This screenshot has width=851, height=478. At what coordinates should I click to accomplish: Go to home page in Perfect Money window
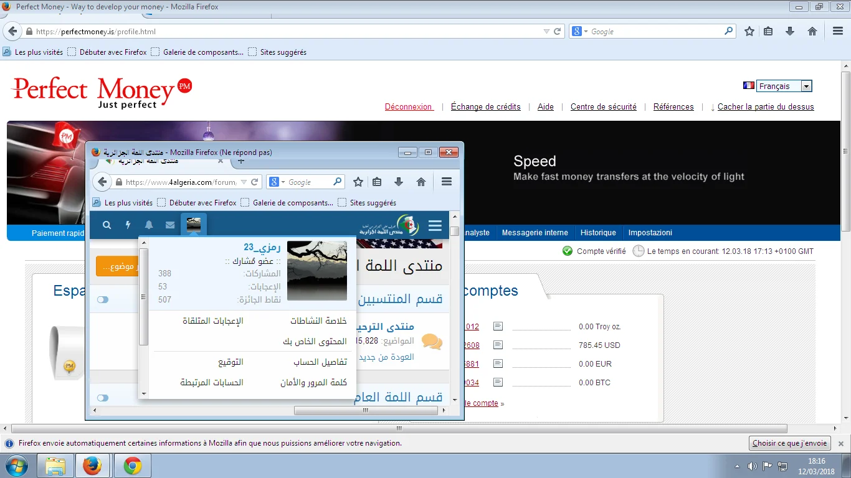(x=812, y=31)
